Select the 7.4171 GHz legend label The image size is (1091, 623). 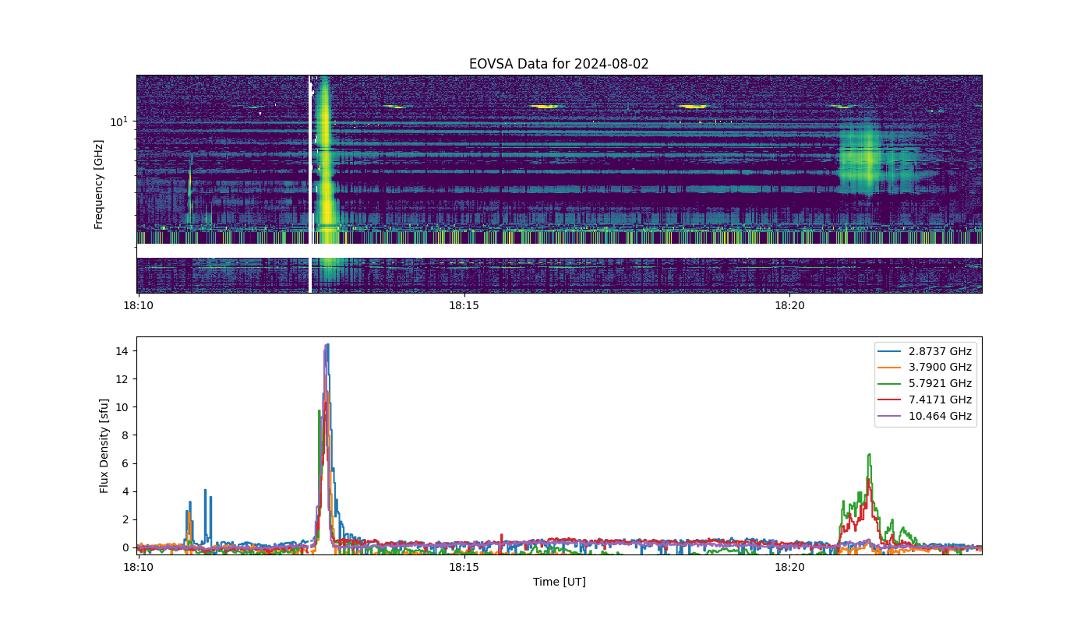point(940,400)
